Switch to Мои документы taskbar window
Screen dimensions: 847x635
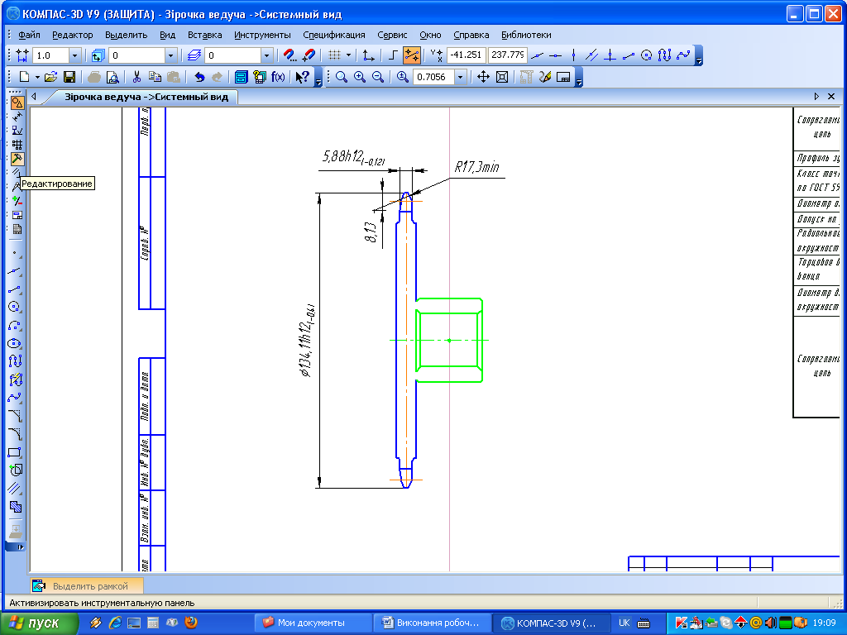[313, 623]
